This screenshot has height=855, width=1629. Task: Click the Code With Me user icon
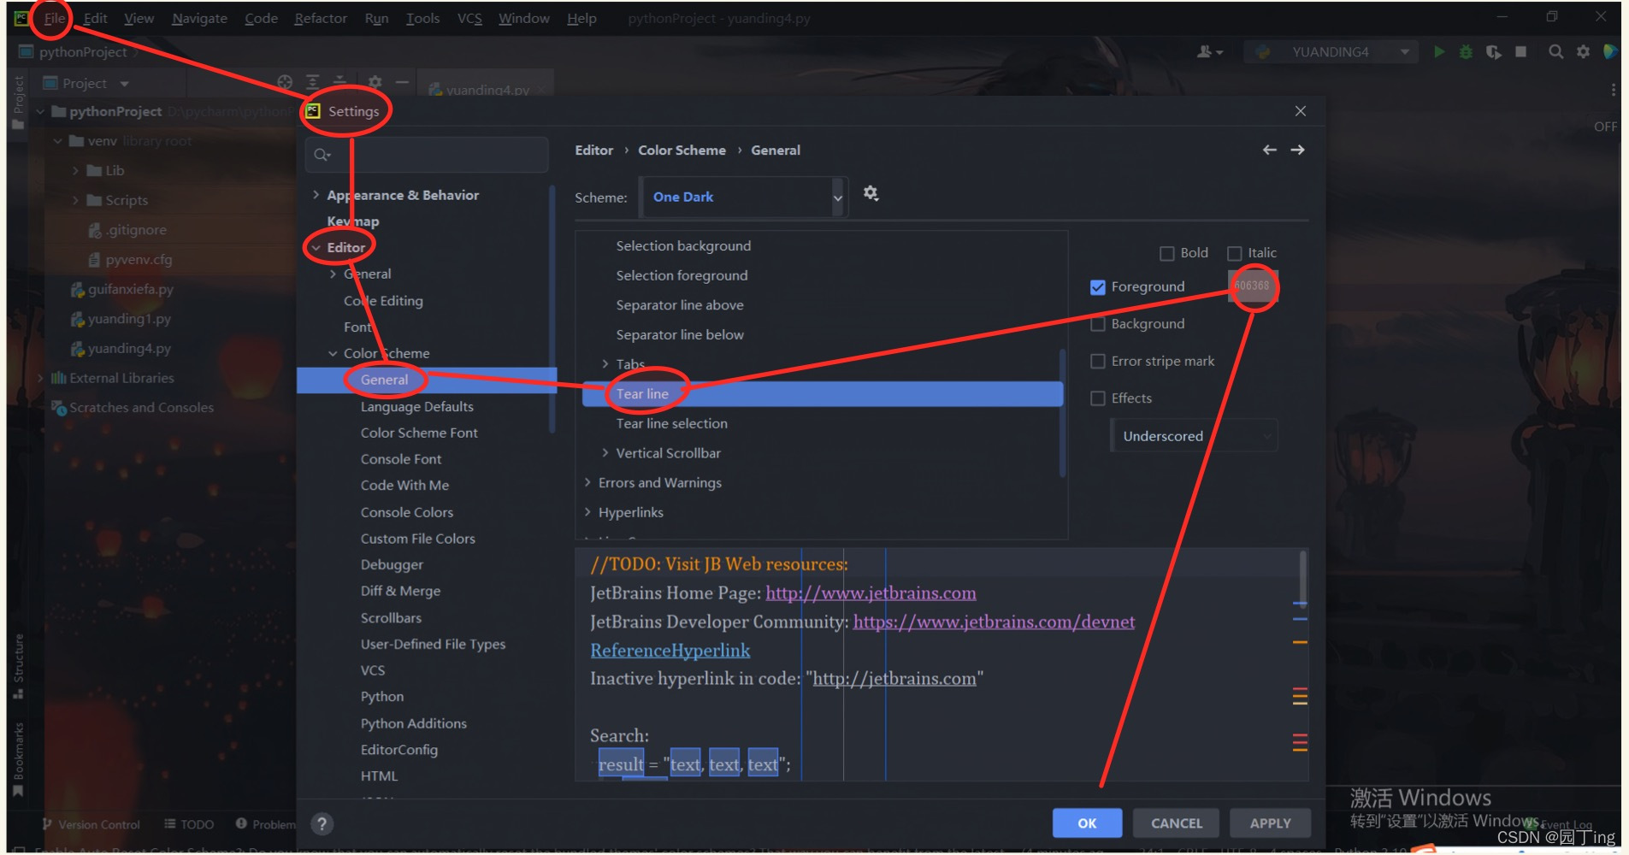[x=1209, y=52]
